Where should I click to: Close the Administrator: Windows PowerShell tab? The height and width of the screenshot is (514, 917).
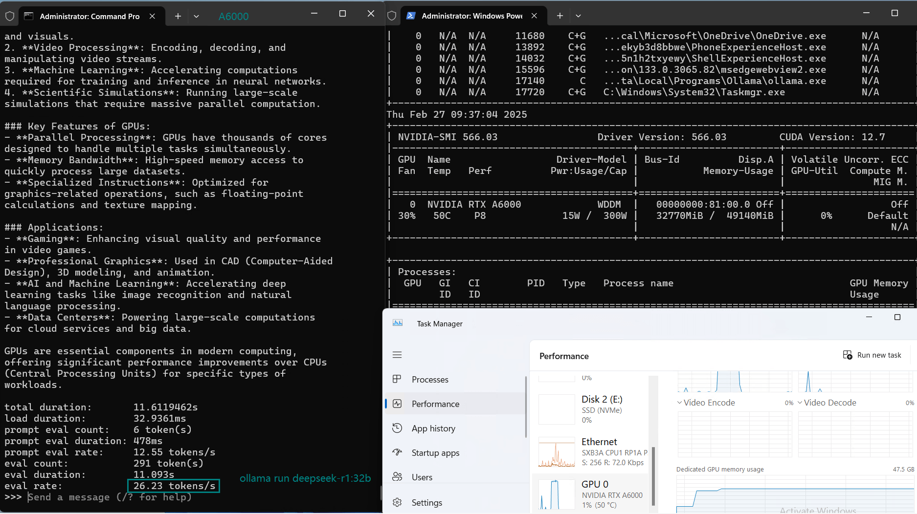535,16
